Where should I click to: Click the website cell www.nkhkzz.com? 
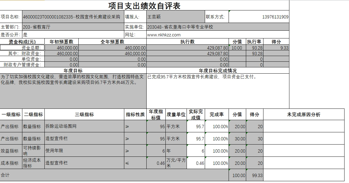218,35
